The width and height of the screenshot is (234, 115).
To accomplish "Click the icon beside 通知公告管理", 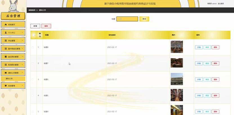I will [6, 73].
